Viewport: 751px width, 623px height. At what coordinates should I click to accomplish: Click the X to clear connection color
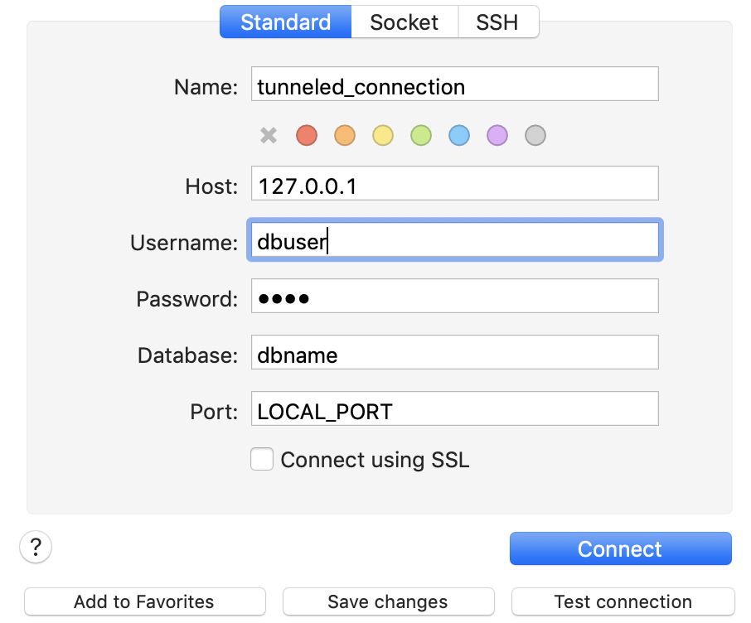pos(269,135)
